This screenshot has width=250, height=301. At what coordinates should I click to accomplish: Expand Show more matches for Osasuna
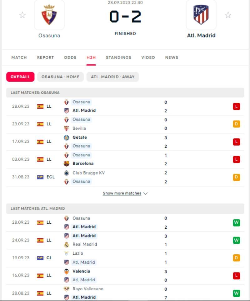click(125, 193)
